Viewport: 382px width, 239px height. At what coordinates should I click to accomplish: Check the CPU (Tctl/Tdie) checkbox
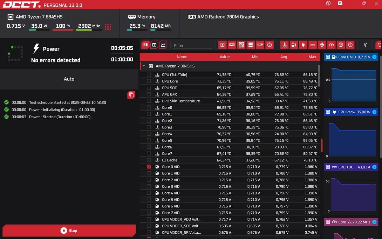pos(149,75)
